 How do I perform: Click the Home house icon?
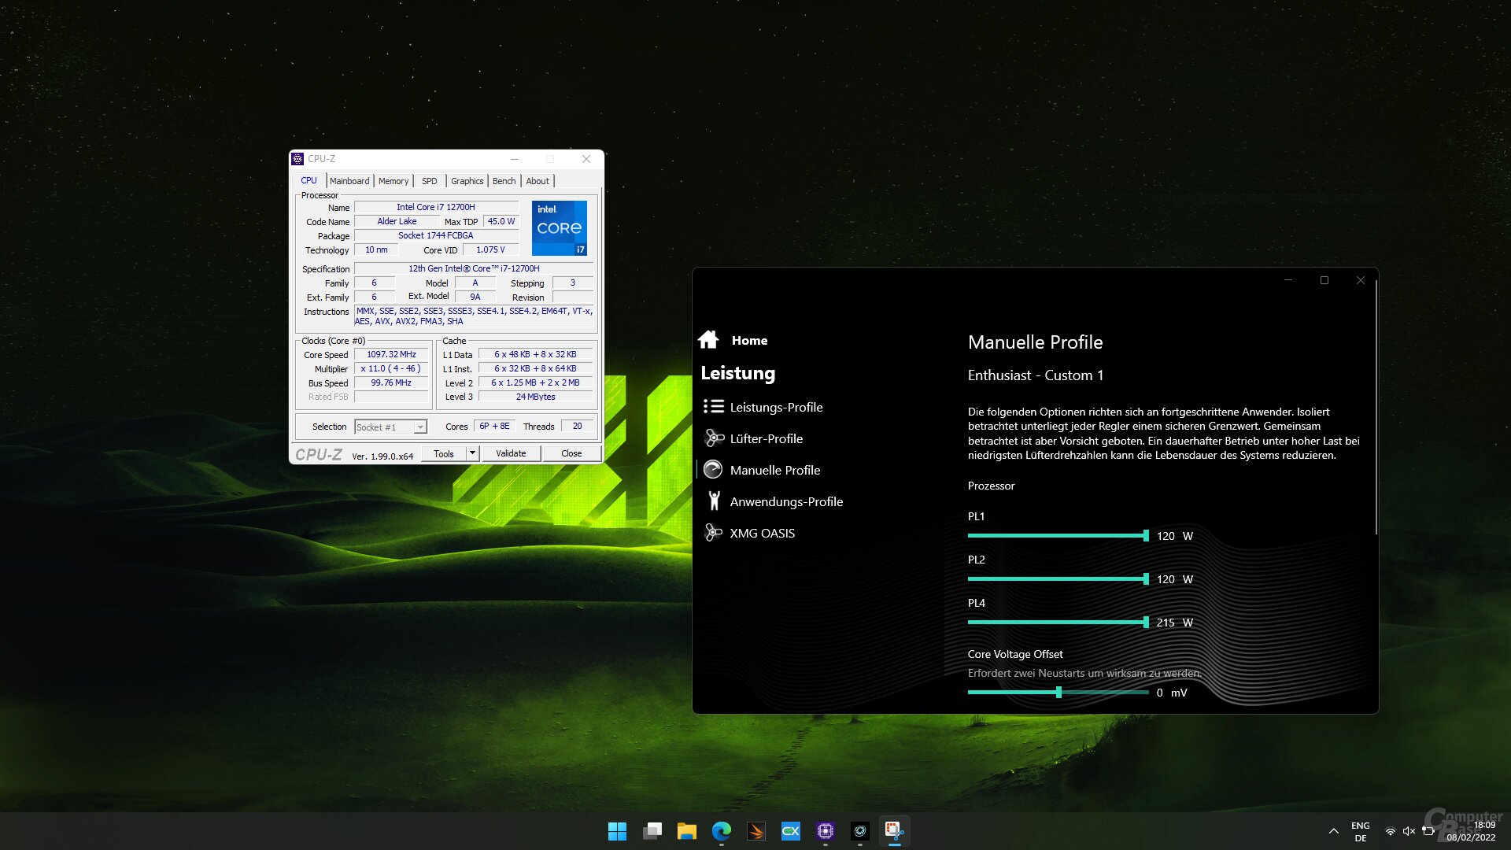pos(708,339)
